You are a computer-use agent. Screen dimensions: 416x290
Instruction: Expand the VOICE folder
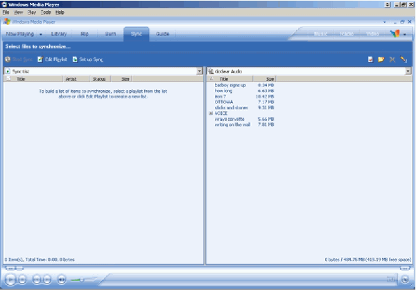[211, 114]
